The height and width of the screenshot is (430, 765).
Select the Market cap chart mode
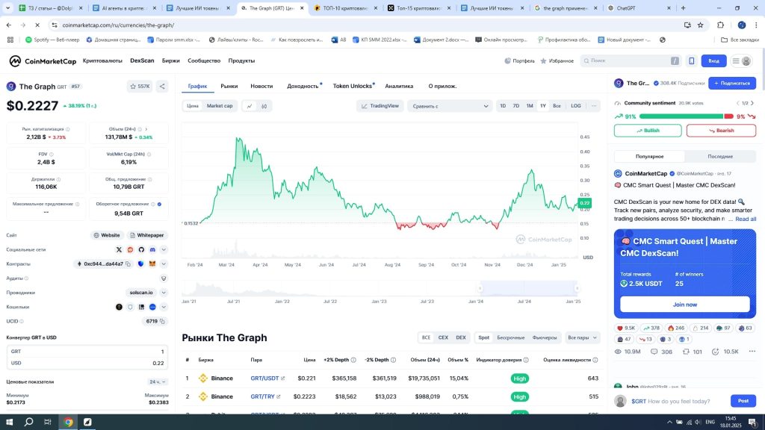(x=220, y=106)
